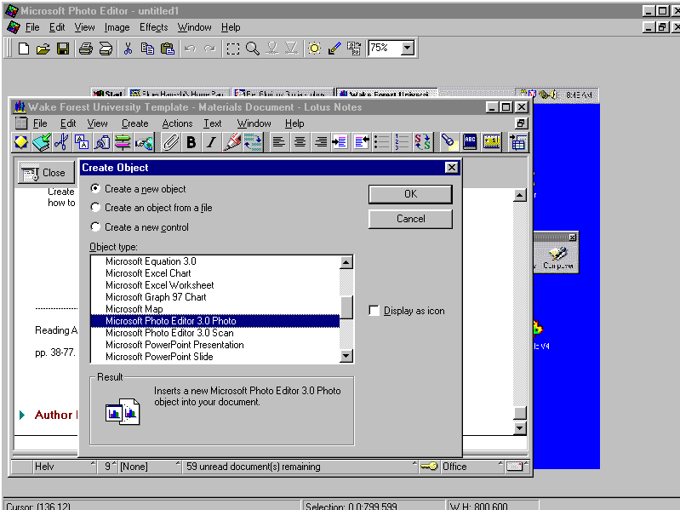Click the document's up scroll arrow in Lotus Notes
Image resolution: width=680 pixels, height=510 pixels.
(519, 195)
